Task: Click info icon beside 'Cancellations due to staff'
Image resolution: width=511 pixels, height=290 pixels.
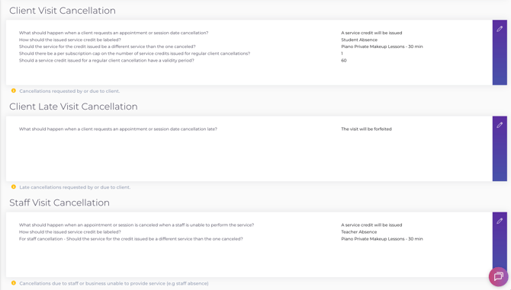Action: [14, 283]
